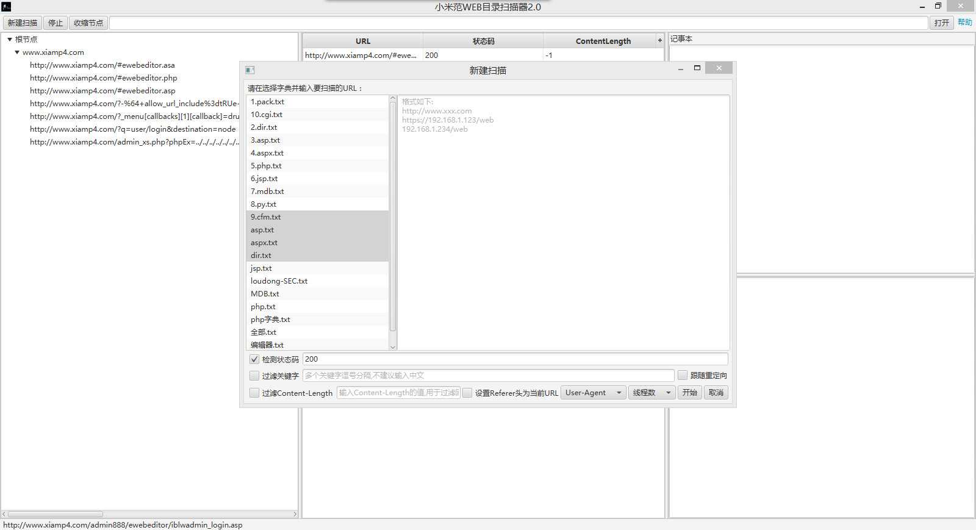Click the 200 status cell in results table
Image resolution: width=976 pixels, height=530 pixels.
click(483, 55)
